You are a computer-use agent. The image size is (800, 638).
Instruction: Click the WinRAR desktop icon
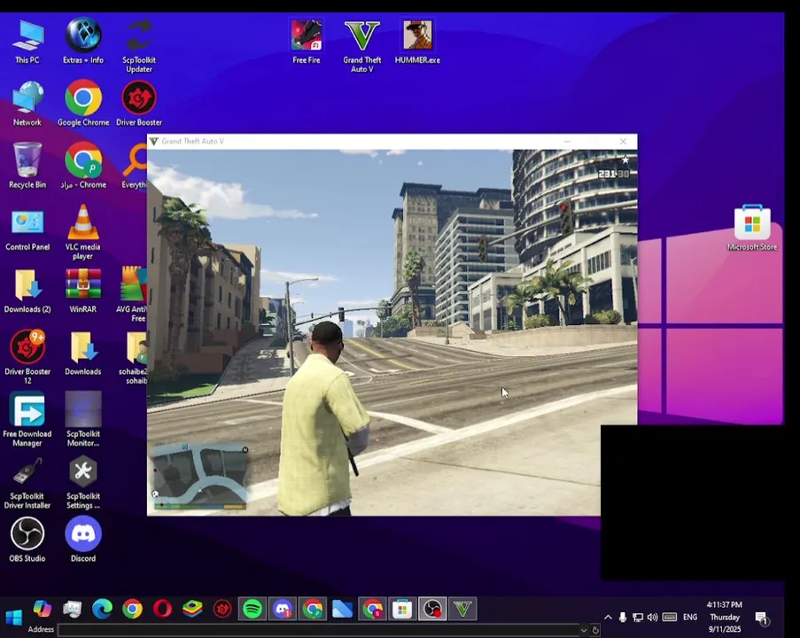click(83, 291)
